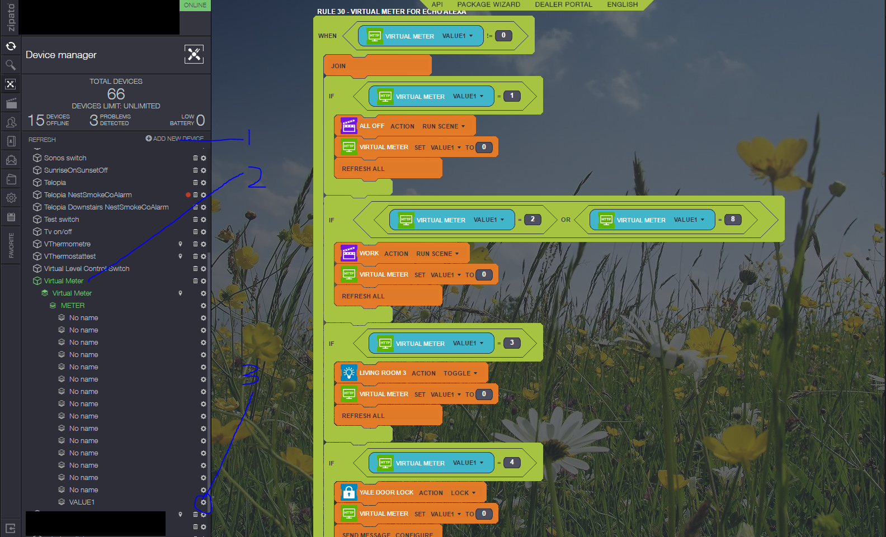
Task: Open RUN SCENE dropdown on ALL OFF block
Action: pos(444,126)
